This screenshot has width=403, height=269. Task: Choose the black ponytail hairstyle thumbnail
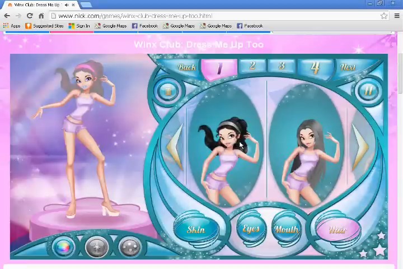pos(226,146)
